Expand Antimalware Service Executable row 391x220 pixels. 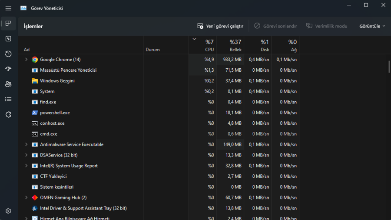26,144
